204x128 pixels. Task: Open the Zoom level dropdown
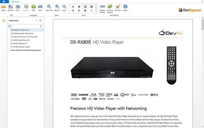coord(64,8)
